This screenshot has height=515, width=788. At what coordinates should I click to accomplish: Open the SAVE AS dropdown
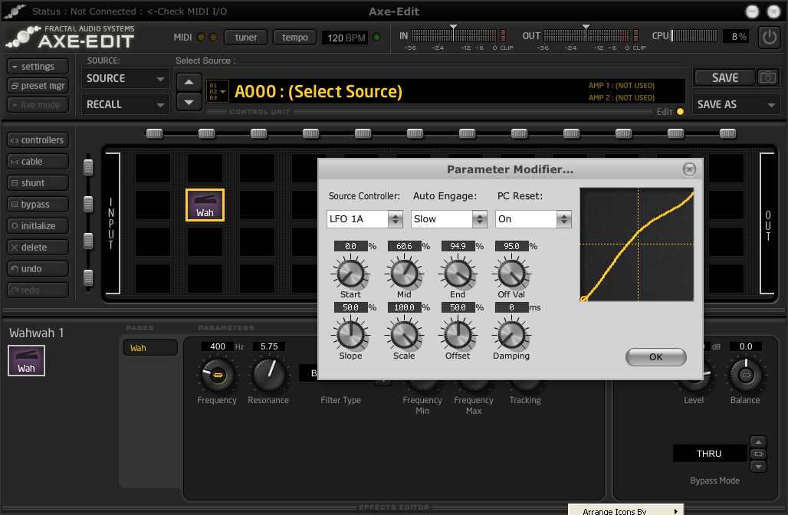736,104
